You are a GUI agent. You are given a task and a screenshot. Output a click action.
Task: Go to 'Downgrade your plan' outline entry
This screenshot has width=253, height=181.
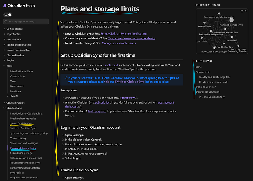click(x=208, y=92)
